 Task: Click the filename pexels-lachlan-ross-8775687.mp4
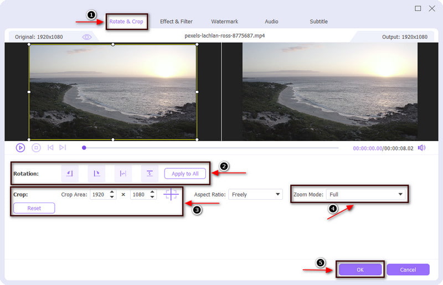tap(225, 36)
